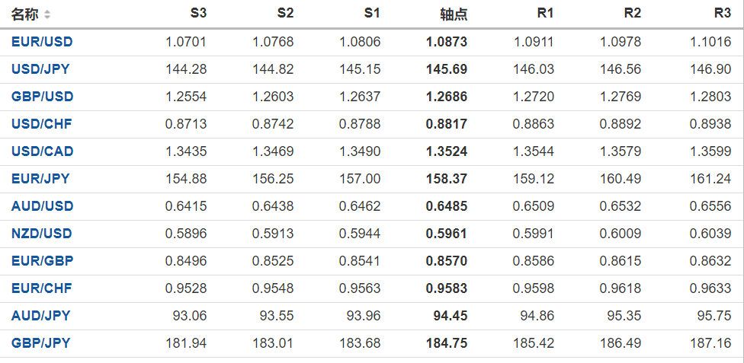Click the USD/CAD pair link

(42, 151)
